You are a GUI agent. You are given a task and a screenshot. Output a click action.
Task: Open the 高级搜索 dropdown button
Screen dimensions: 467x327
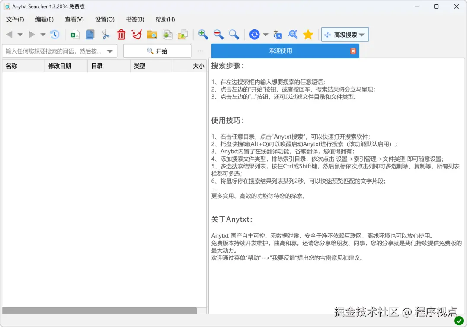click(x=345, y=35)
